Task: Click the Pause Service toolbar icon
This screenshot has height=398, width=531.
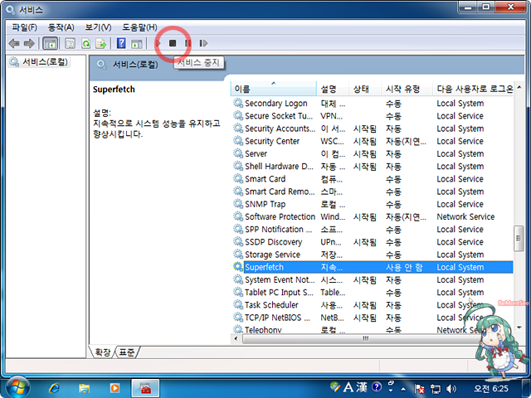Action: pos(188,43)
